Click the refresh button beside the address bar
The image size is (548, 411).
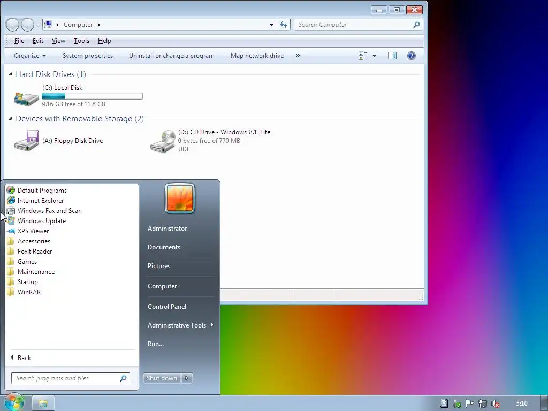pos(284,25)
